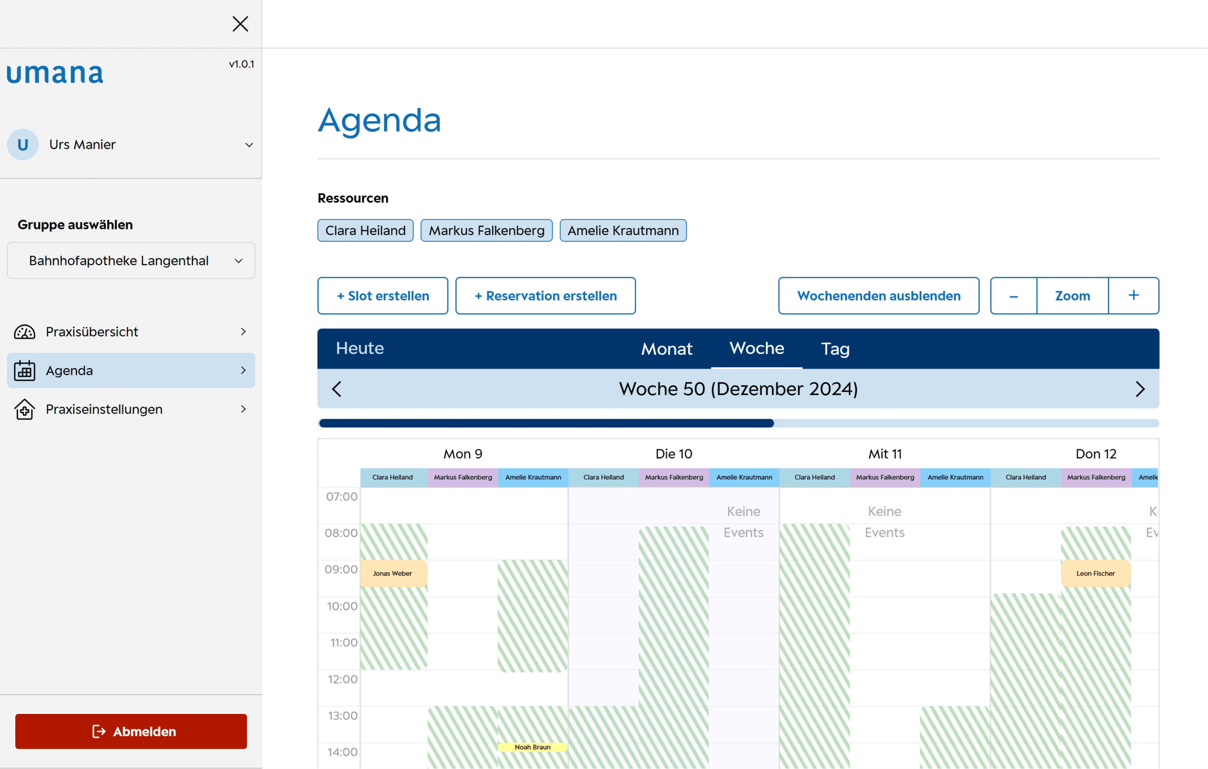The width and height of the screenshot is (1208, 769).
Task: Click + Slot erstellen button
Action: 383,296
